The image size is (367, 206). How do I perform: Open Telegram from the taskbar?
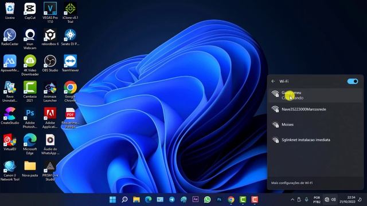(x=172, y=200)
